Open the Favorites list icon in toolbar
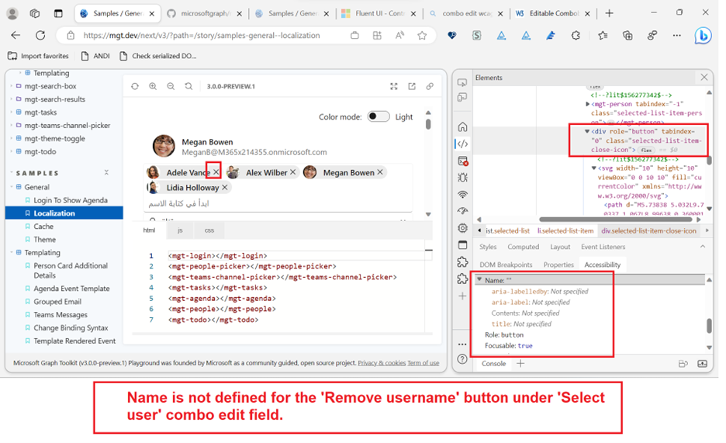This screenshot has width=726, height=443. tap(603, 35)
